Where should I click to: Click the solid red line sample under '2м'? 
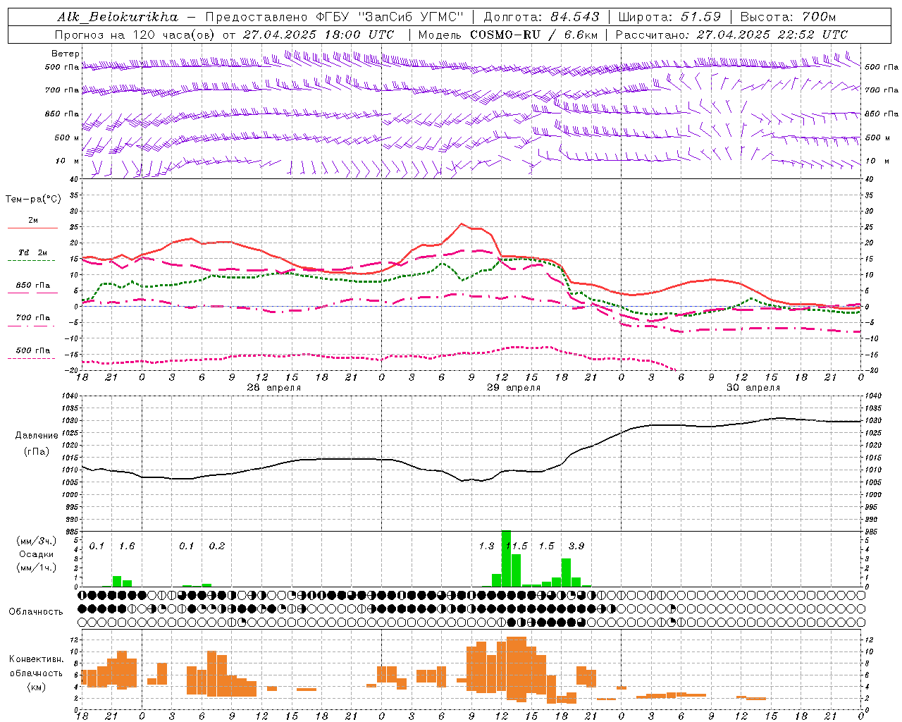pos(32,228)
